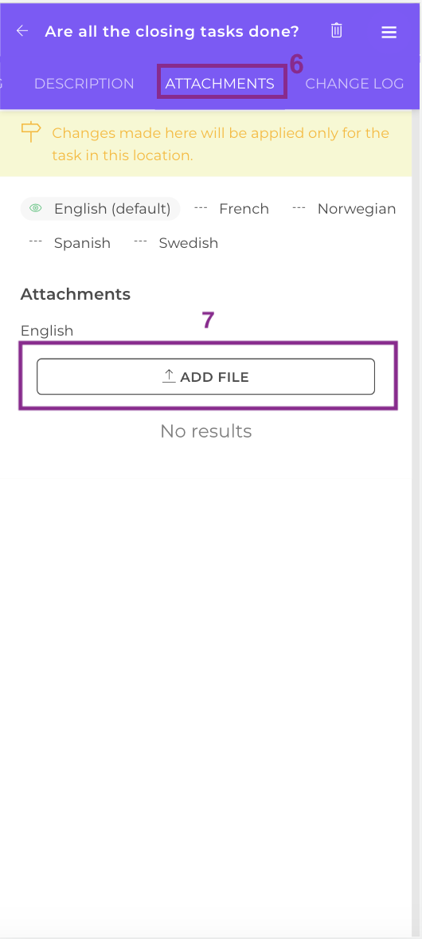Viewport: 422px width, 939px height.
Task: Select the Attachments tab
Action: [x=220, y=83]
